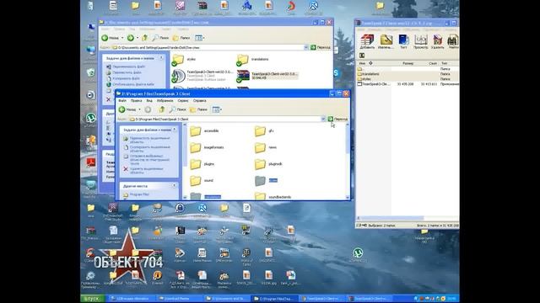Open Файл menu in TeamSpeak 3 Client window
The height and width of the screenshot is (303, 540).
[x=122, y=101]
